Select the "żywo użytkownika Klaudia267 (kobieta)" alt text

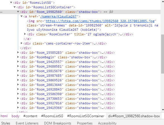62,30
